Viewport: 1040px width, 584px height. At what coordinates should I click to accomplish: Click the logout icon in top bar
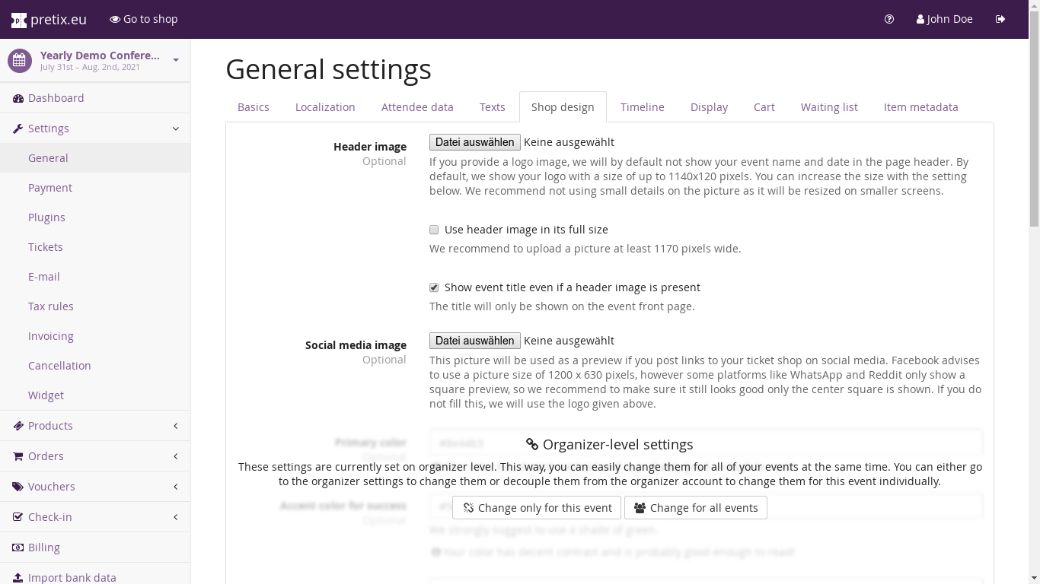[1000, 19]
